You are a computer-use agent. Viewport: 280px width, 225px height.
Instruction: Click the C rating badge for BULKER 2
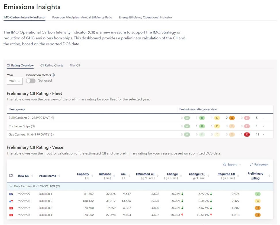258,201
